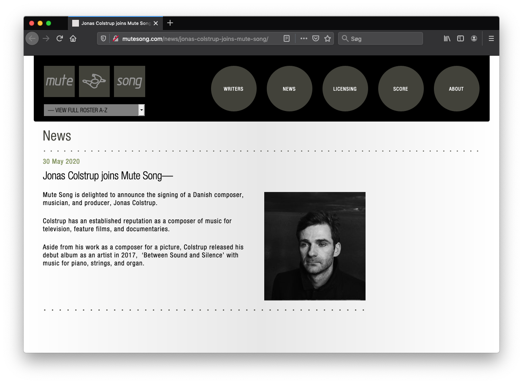Open the About page
Viewport: 523px width, 384px height.
456,89
